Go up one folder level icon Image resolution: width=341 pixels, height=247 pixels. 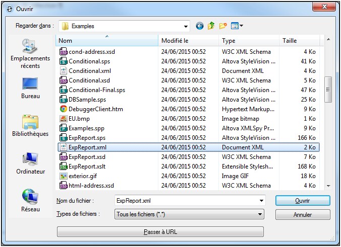click(211, 26)
